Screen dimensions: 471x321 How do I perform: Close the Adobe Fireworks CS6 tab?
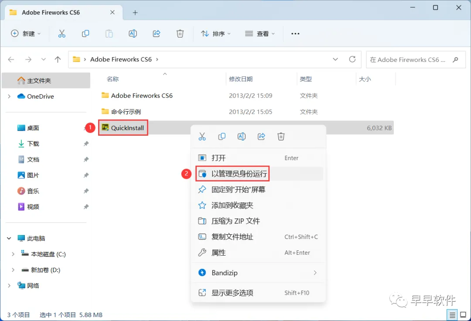(113, 12)
